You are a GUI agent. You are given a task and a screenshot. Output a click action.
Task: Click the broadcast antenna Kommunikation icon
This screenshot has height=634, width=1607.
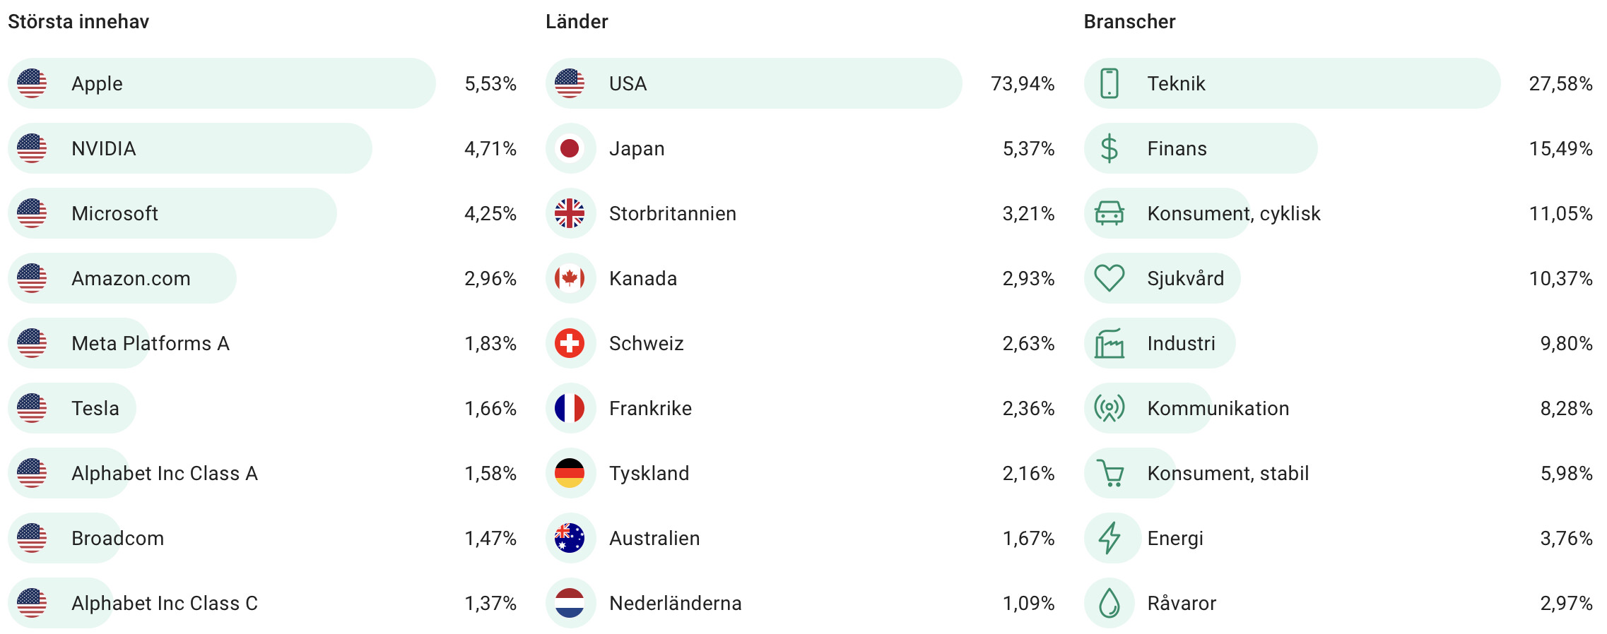[1109, 408]
